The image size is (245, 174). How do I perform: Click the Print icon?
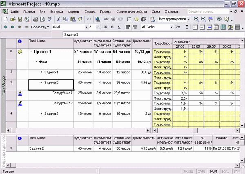[36, 19]
